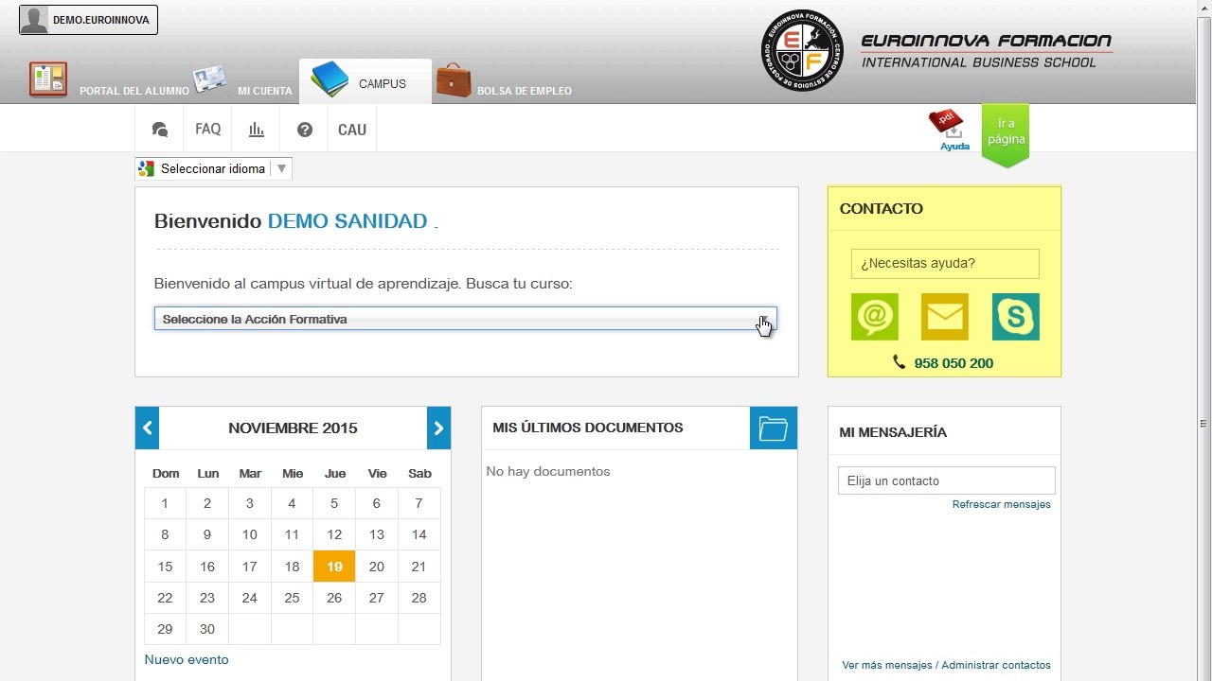Image resolution: width=1212 pixels, height=681 pixels.
Task: Click the 'DEMO SANIDAD' name link
Action: click(x=348, y=221)
